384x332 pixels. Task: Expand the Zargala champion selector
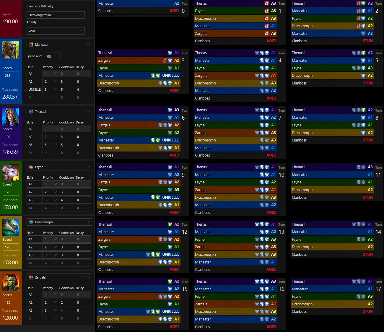[x=59, y=277]
